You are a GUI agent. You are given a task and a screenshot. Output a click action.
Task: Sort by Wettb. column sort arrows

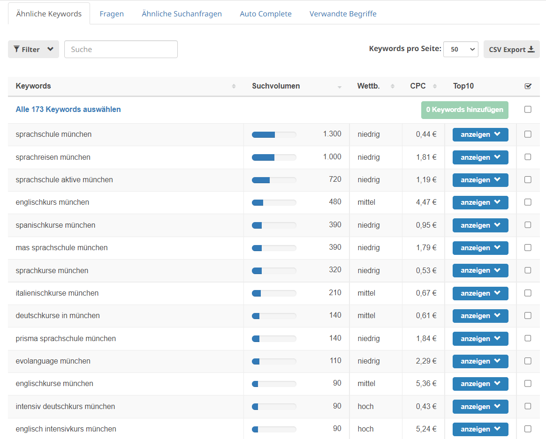click(x=392, y=86)
